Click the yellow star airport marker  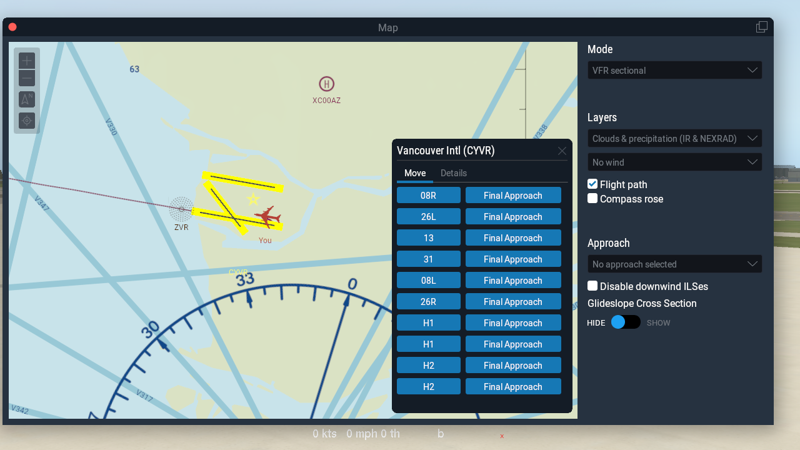click(x=253, y=199)
